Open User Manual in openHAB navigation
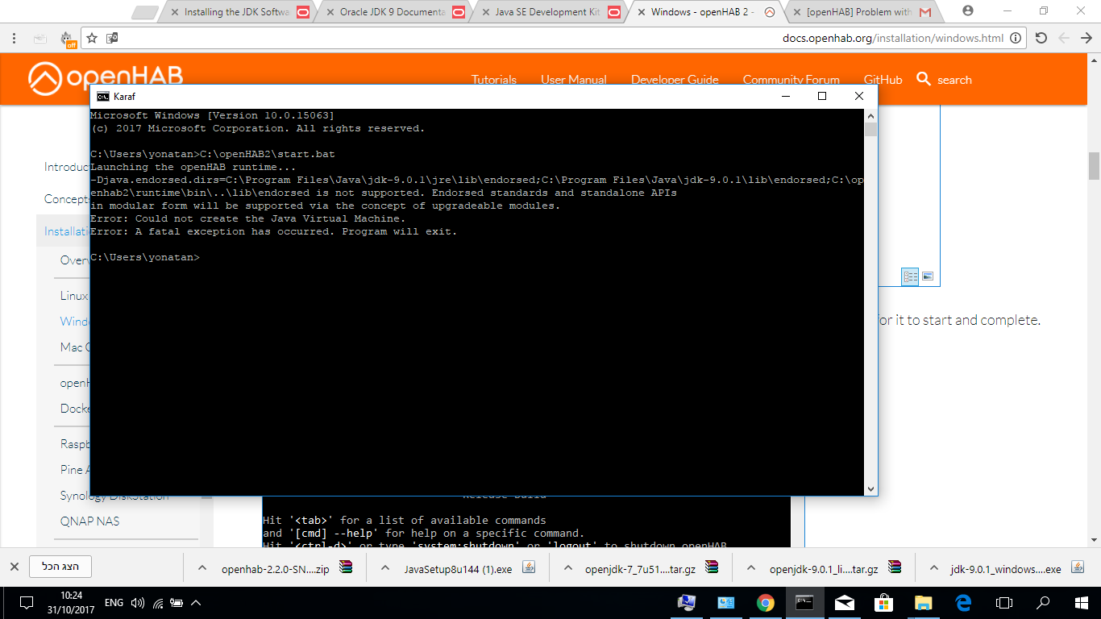This screenshot has height=619, width=1101. click(x=574, y=80)
